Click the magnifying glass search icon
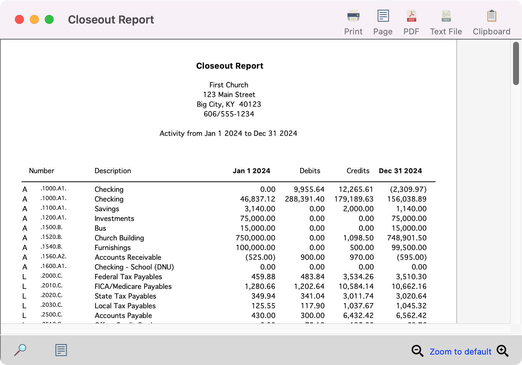 tap(20, 350)
